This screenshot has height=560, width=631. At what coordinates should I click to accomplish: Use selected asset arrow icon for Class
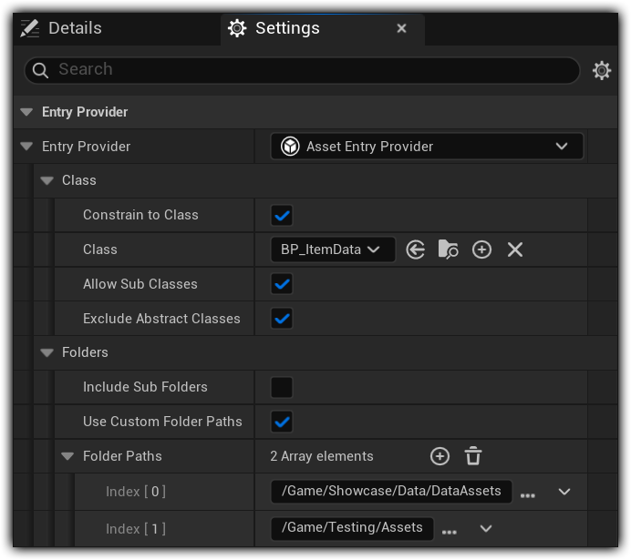click(x=416, y=249)
